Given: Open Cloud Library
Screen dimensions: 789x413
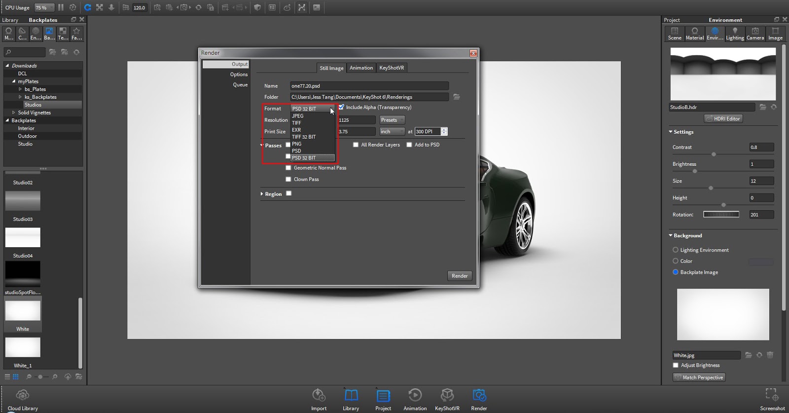Looking at the screenshot, I should click(23, 399).
